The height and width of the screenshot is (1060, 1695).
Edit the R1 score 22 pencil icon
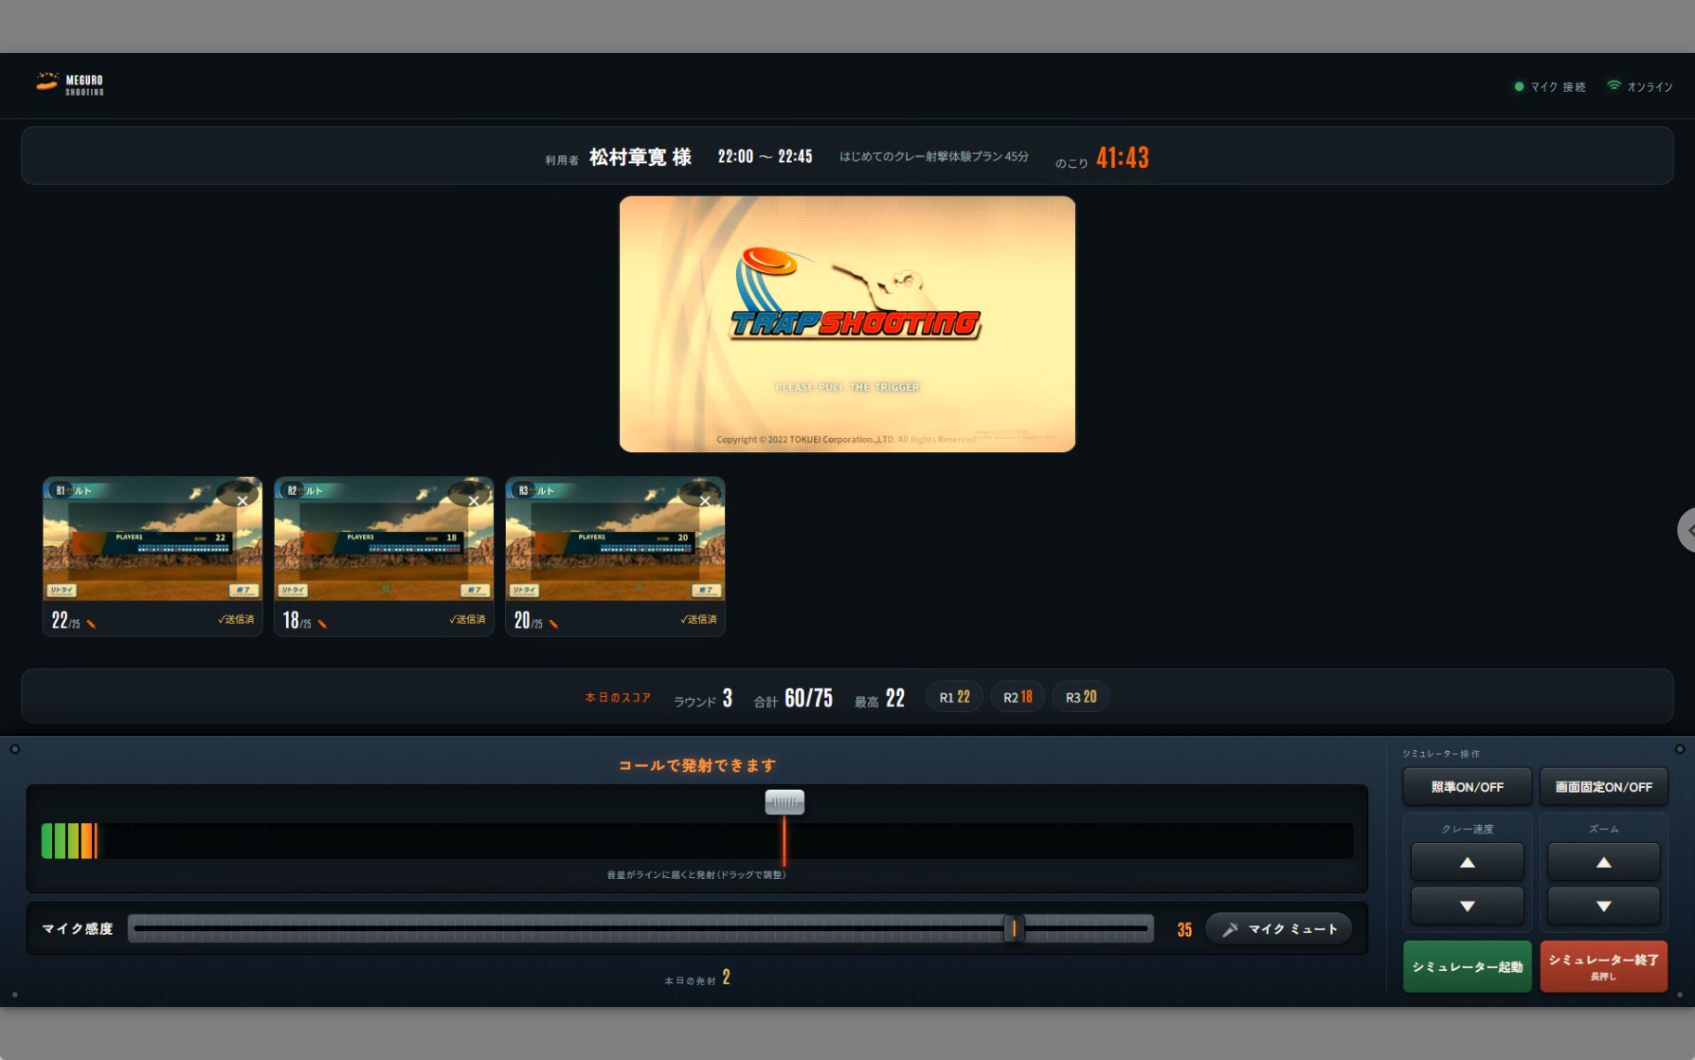[91, 624]
